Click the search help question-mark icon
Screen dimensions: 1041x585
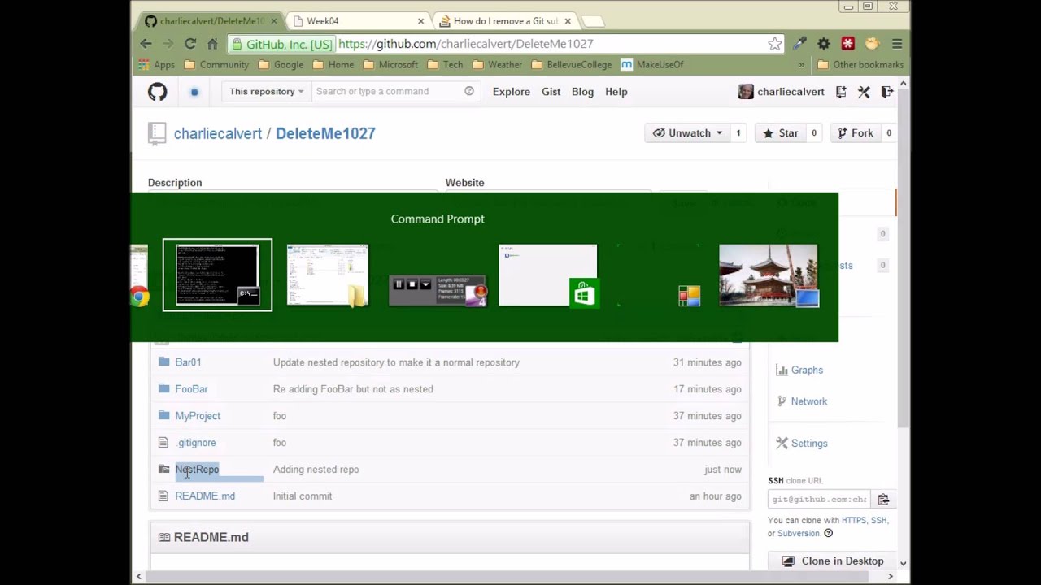click(x=469, y=91)
